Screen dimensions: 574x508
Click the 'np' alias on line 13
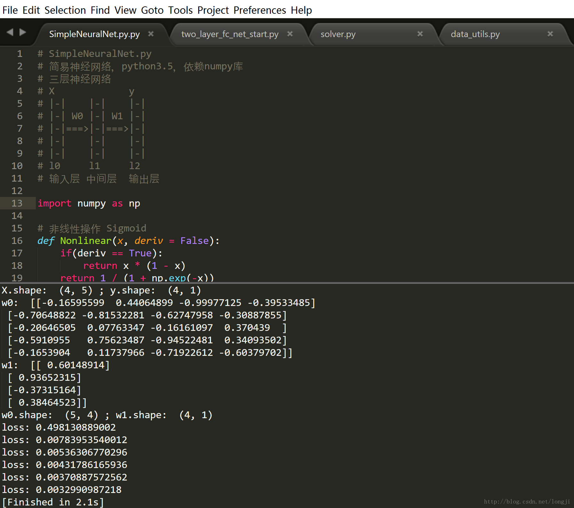pyautogui.click(x=135, y=203)
